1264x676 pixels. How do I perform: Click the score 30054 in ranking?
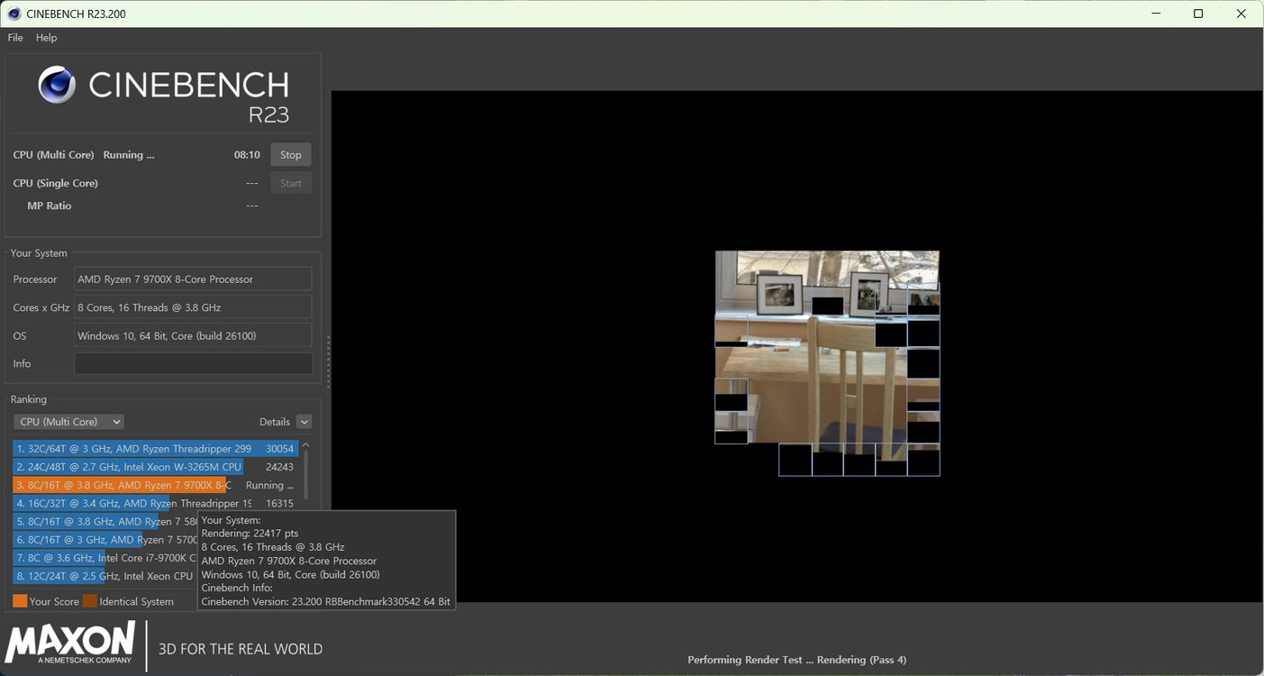(279, 449)
